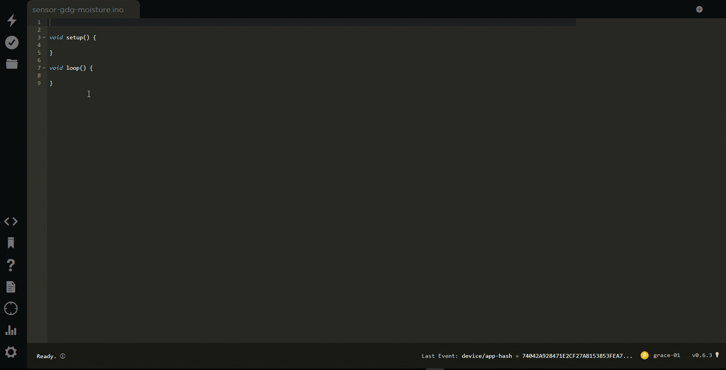This screenshot has width=726, height=370.
Task: Click the yellow P device badge
Action: [644, 355]
